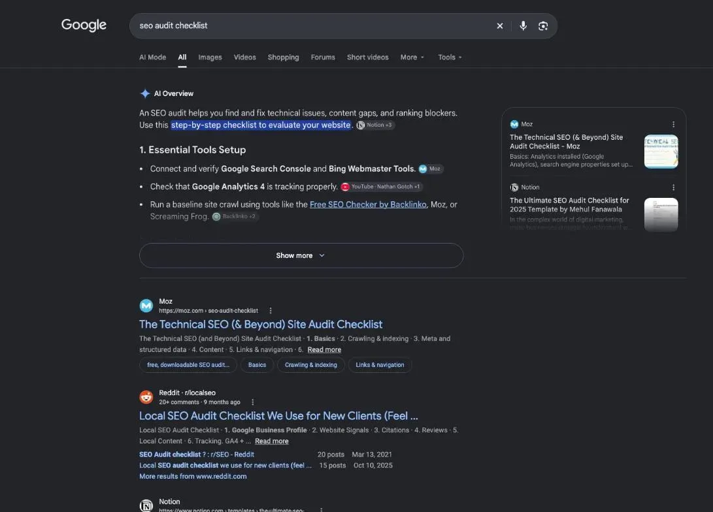Start voice search with microphone icon
The image size is (713, 512).
point(523,26)
